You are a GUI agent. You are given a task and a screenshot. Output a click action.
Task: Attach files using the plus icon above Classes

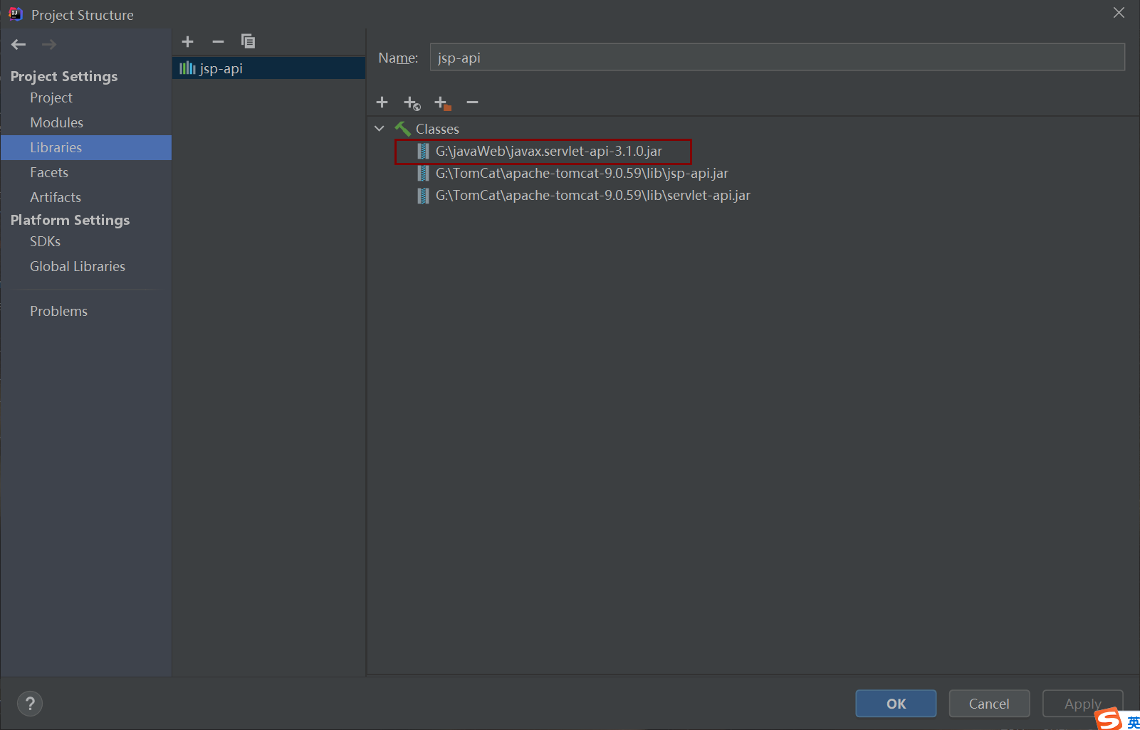coord(382,102)
